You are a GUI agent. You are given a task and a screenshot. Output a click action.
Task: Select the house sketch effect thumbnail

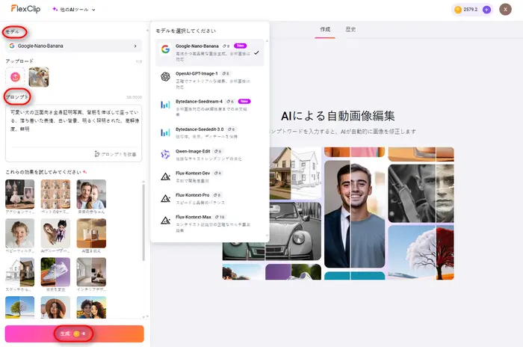click(x=19, y=272)
